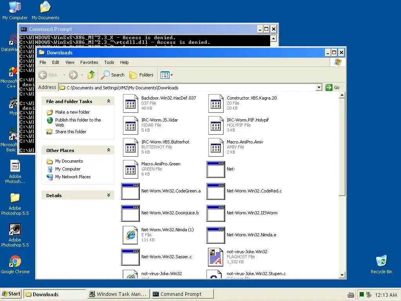Click file list scrollbar down arrow
Viewport: 401px width, 301px height.
[x=342, y=276]
